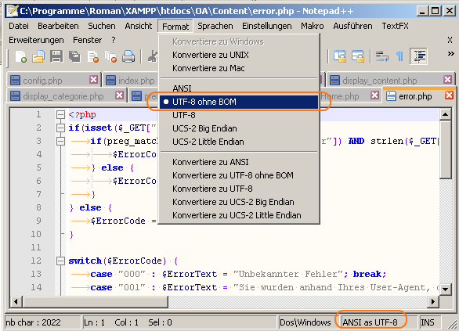The height and width of the screenshot is (331, 459).
Task: Close the error.php tab
Action: (x=450, y=95)
